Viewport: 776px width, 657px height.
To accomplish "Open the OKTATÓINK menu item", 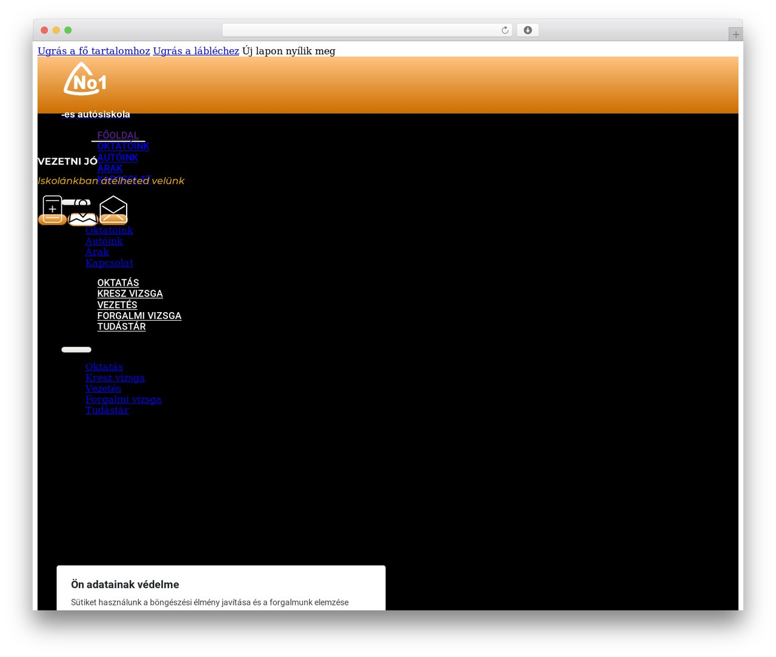I will [x=123, y=146].
